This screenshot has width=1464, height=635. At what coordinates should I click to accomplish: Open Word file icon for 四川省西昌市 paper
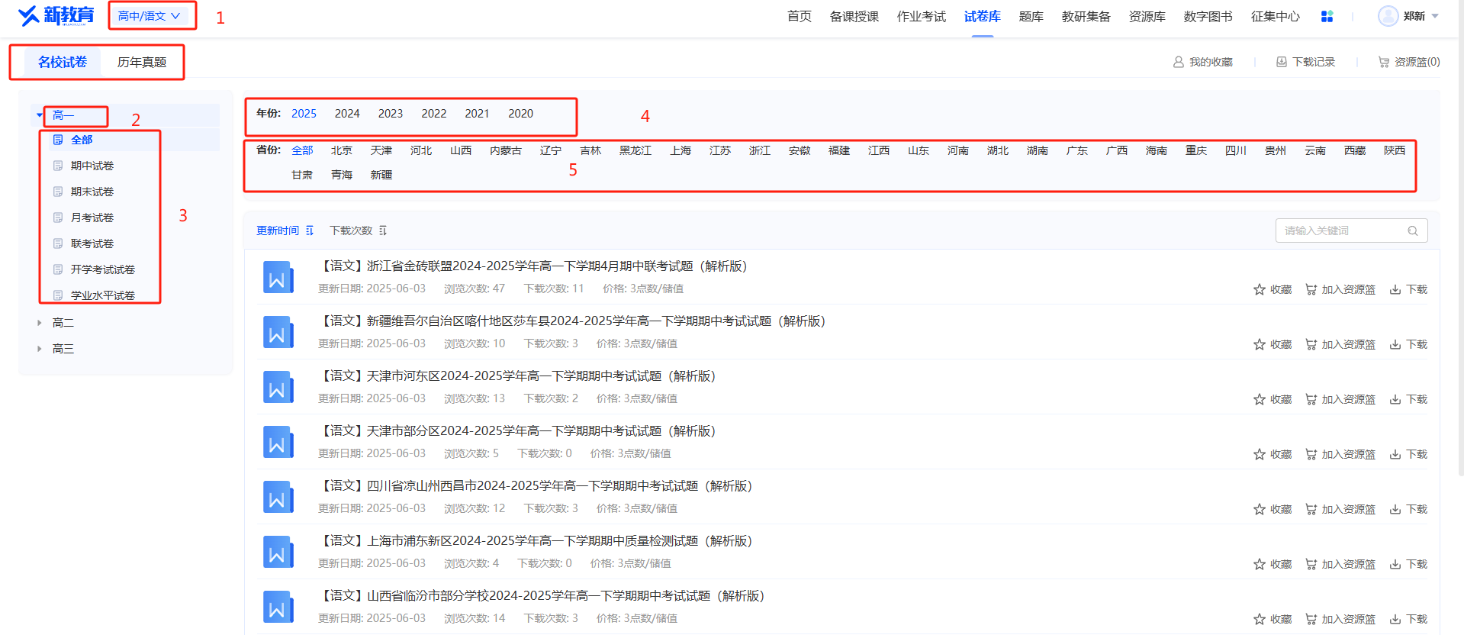[278, 497]
